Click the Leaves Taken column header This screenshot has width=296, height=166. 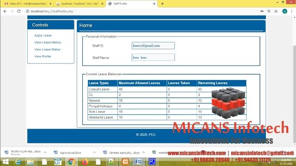click(x=182, y=83)
